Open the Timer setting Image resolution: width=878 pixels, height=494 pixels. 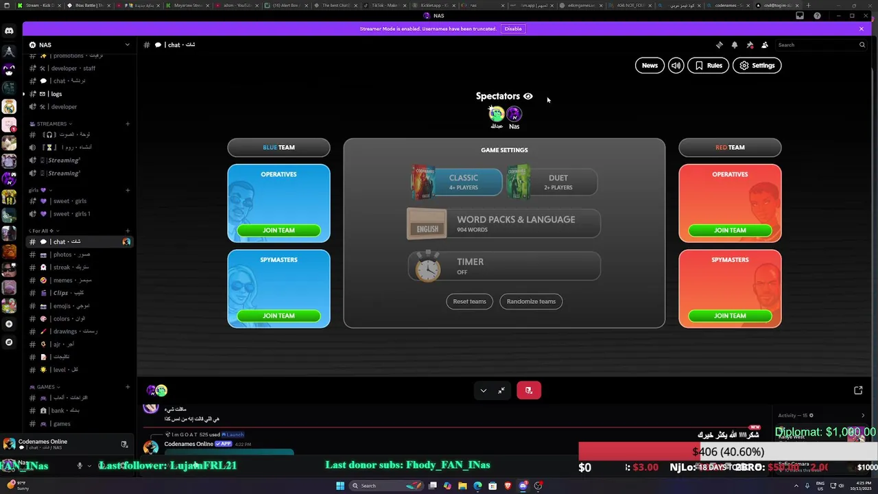pos(503,266)
